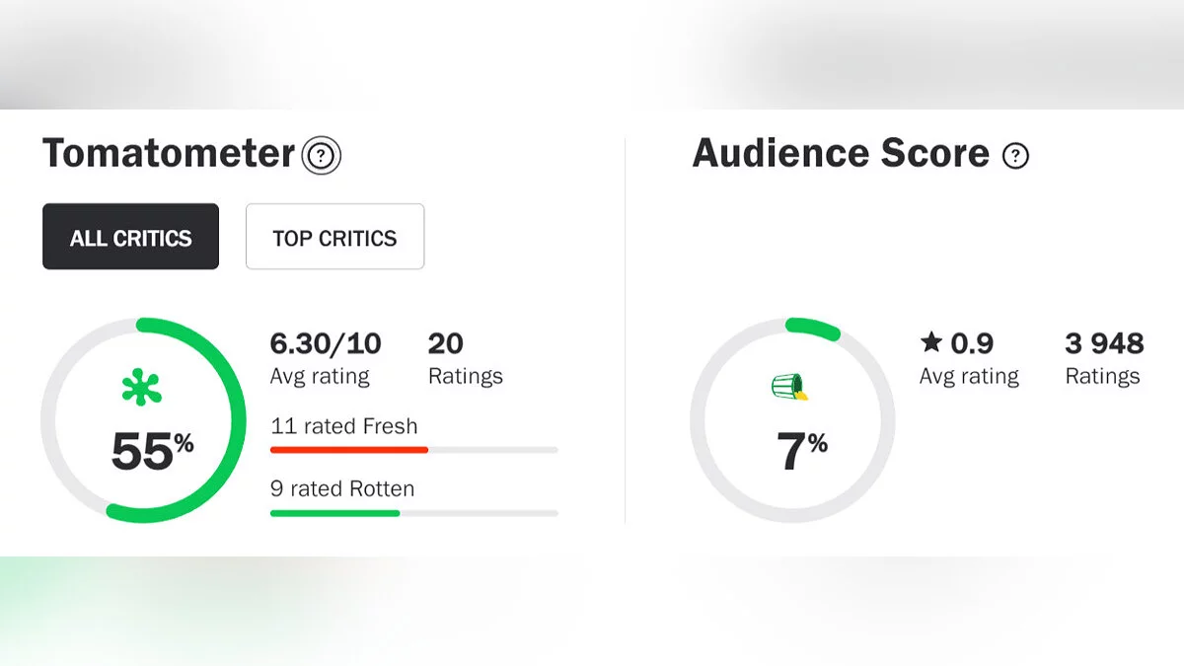
Task: Click the red Fresh rating bar
Action: [x=348, y=450]
